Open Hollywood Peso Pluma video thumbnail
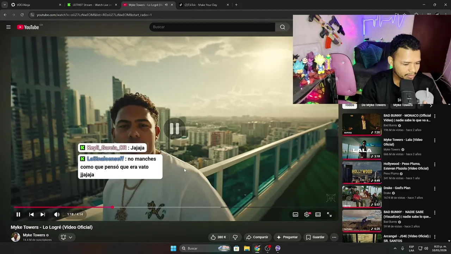 (362, 173)
